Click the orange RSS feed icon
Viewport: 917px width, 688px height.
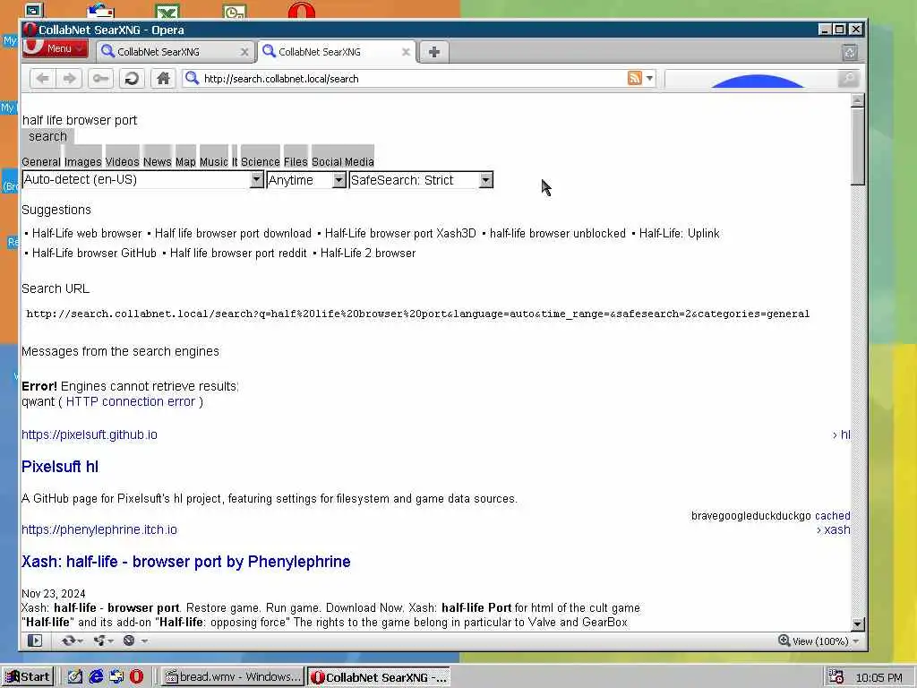(635, 78)
